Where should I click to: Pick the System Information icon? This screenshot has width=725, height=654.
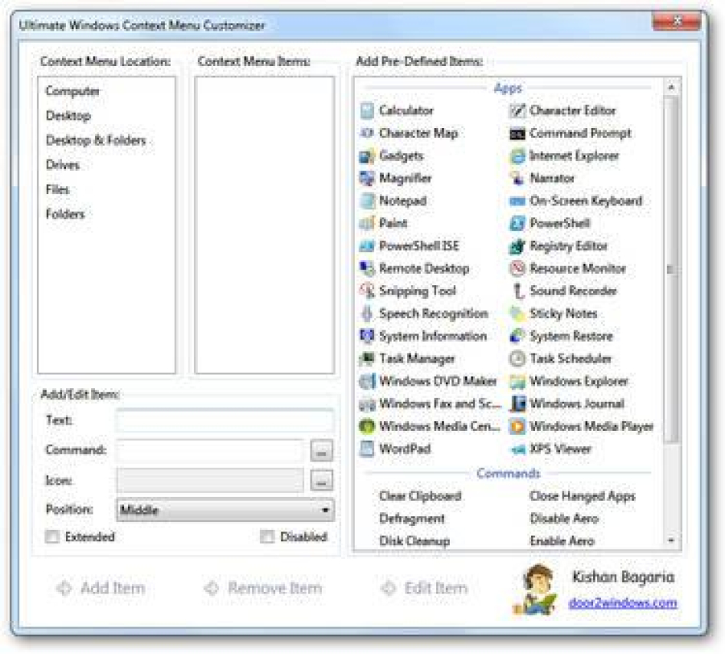coord(366,337)
